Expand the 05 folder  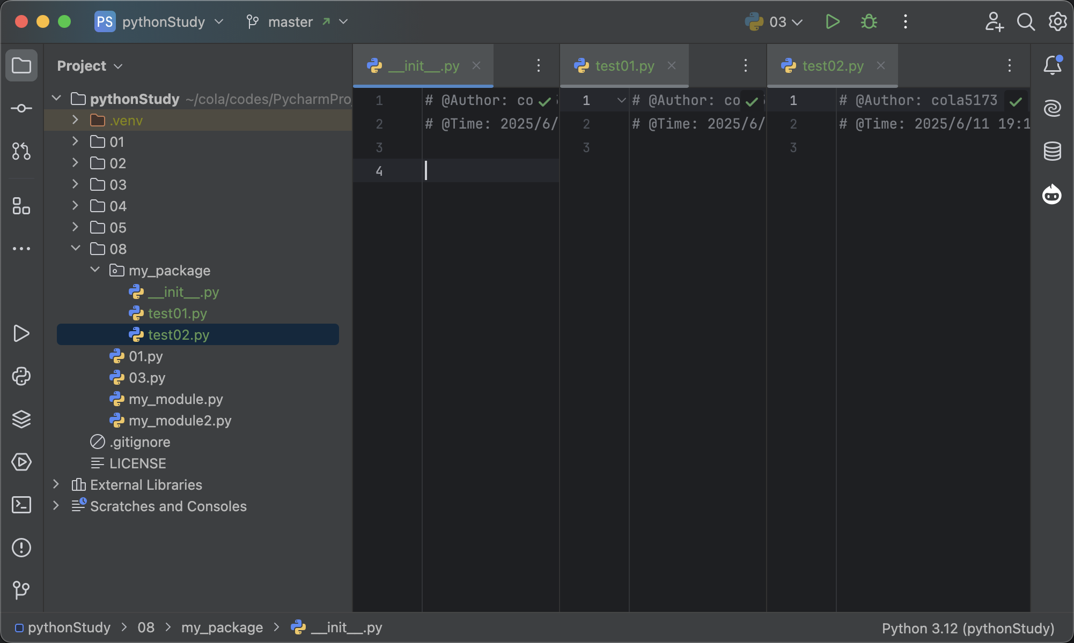pyautogui.click(x=76, y=227)
